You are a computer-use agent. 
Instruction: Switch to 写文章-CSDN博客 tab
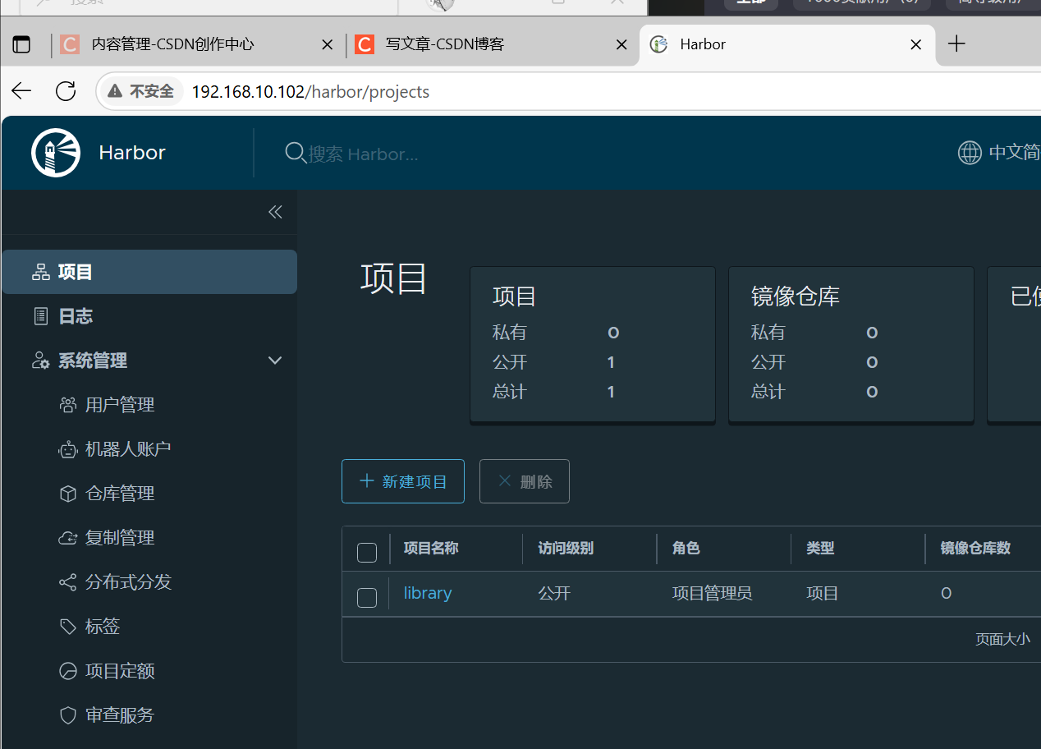point(493,44)
